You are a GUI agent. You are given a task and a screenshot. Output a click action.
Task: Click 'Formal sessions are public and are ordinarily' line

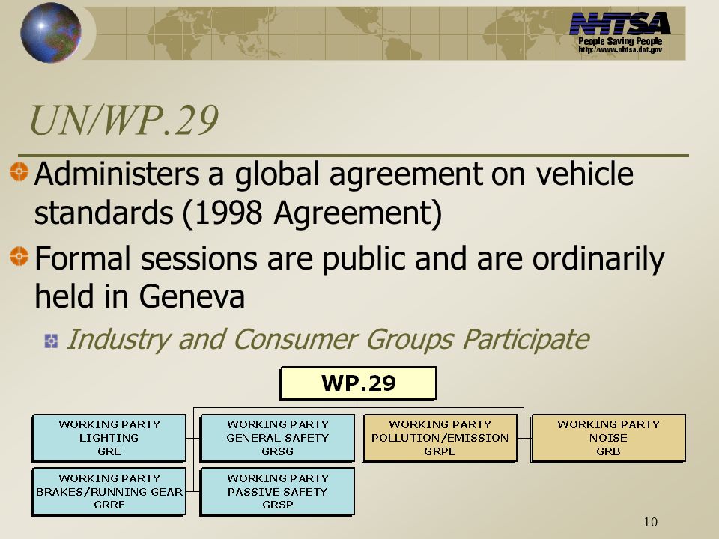(350, 258)
